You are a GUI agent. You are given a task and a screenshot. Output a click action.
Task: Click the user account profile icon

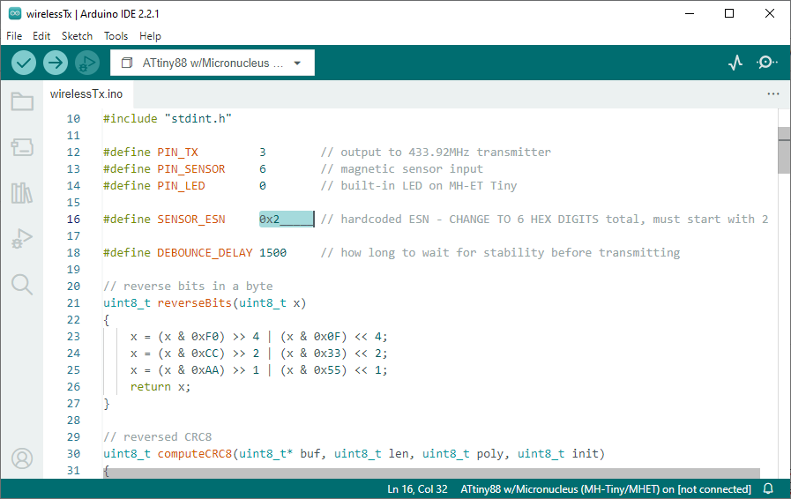[22, 458]
